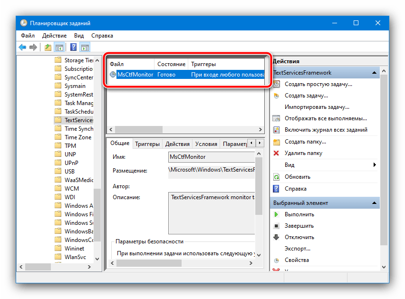Click the Создать простую задачу icon

pos(276,84)
